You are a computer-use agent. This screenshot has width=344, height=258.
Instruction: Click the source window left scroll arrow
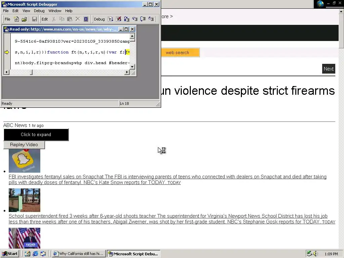7,72
